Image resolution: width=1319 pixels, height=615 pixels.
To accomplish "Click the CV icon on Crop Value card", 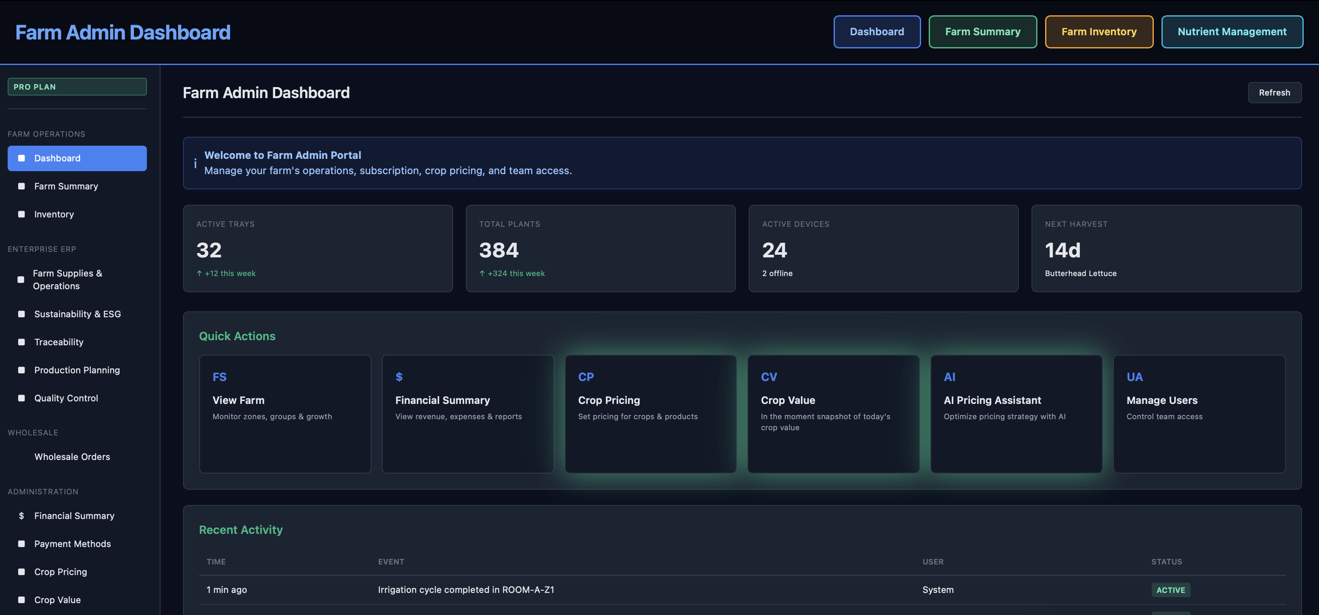I will click(769, 377).
